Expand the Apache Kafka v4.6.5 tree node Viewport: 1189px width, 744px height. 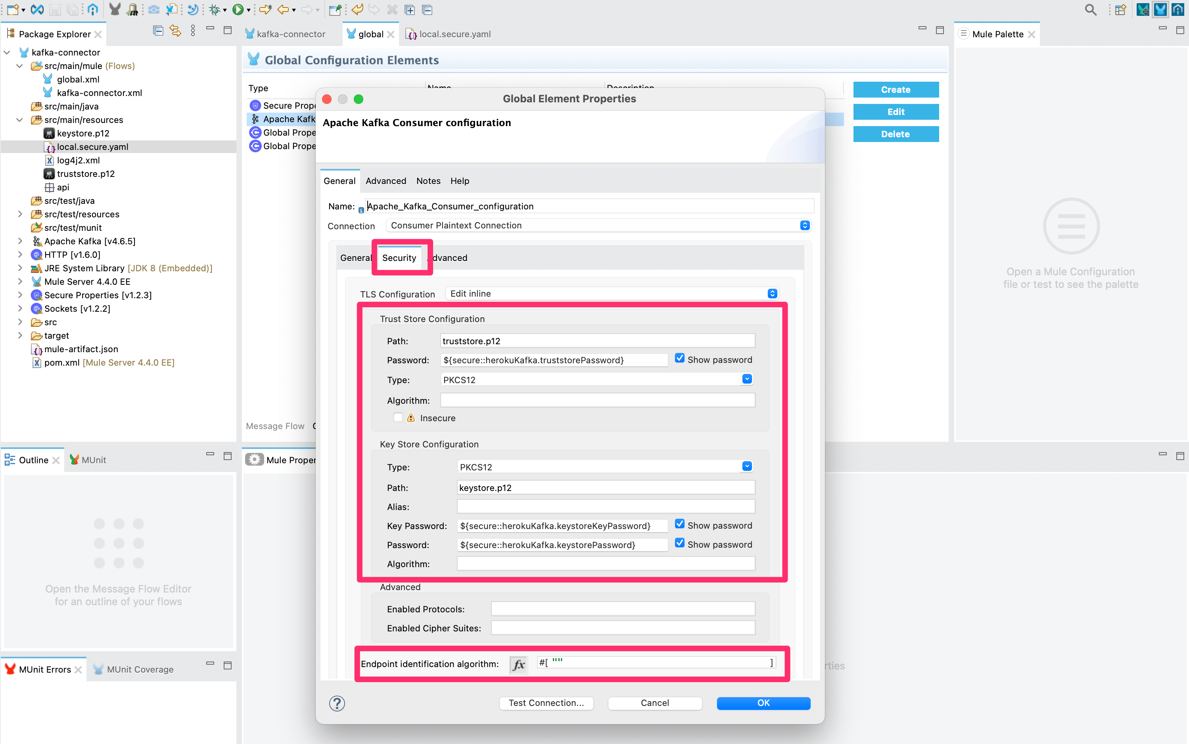[x=20, y=241]
